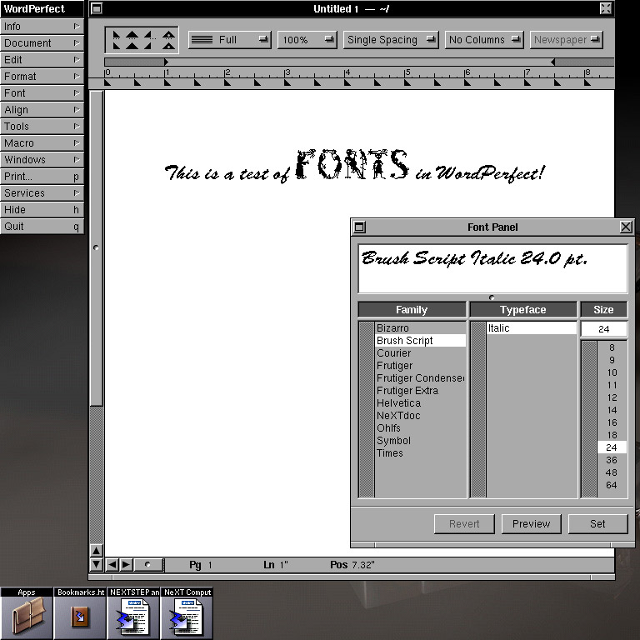The height and width of the screenshot is (640, 640).
Task: Click the scroll up arrow in document window
Action: click(96, 551)
